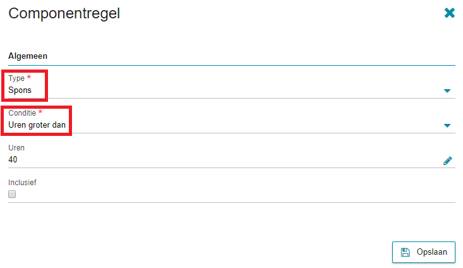Click the pencil edit icon for Uren

(x=447, y=161)
